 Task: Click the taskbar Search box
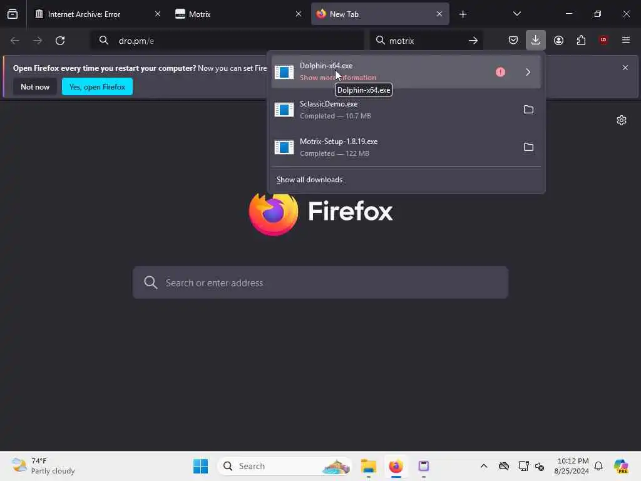pos(285,466)
